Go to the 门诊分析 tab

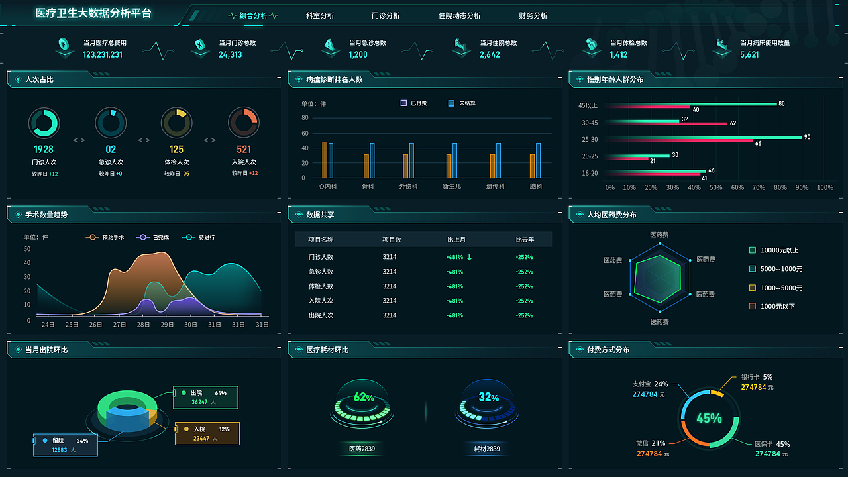(386, 15)
